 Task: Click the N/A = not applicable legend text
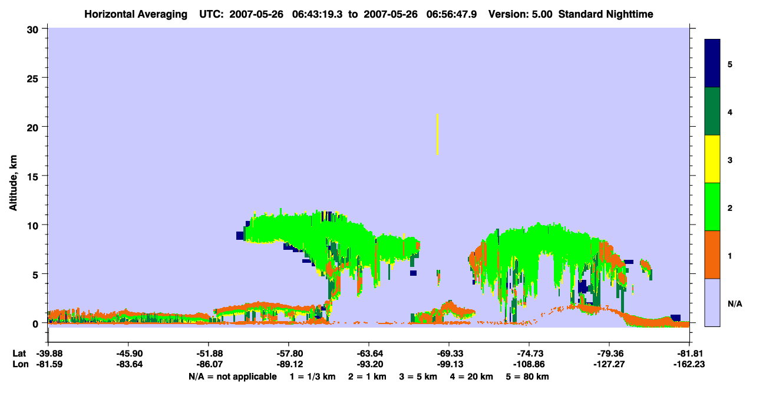click(232, 377)
